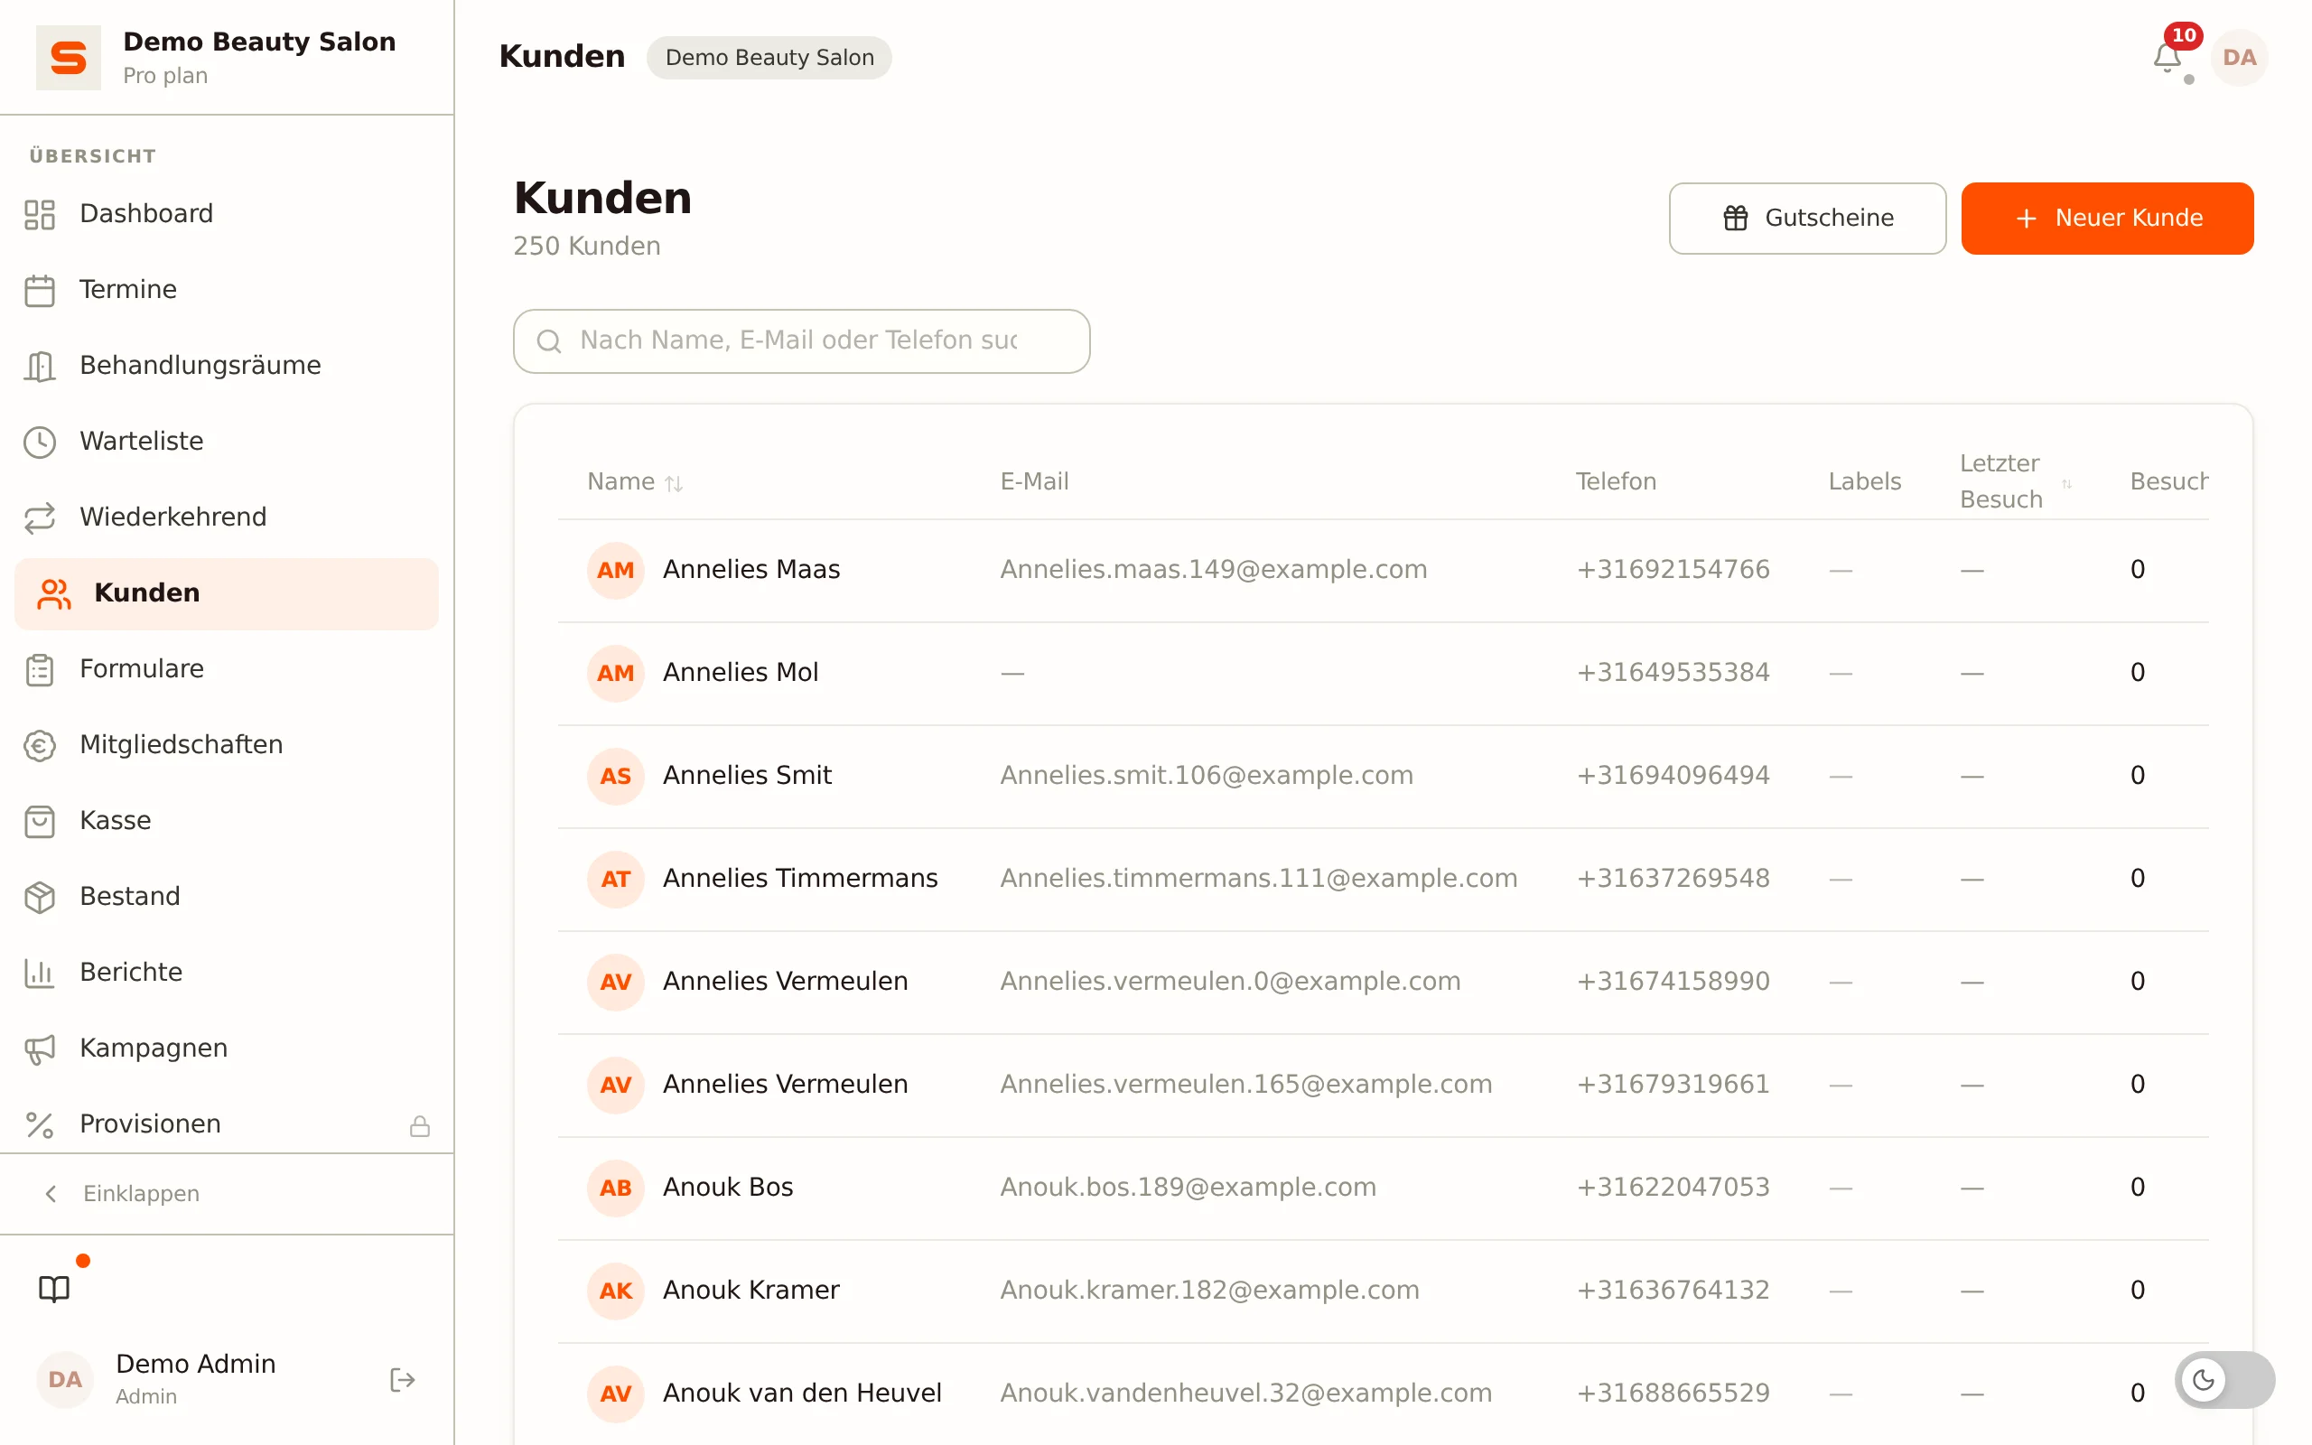Open the DA user avatar menu
Screen dimensions: 2312x1445
[x=2239, y=57]
